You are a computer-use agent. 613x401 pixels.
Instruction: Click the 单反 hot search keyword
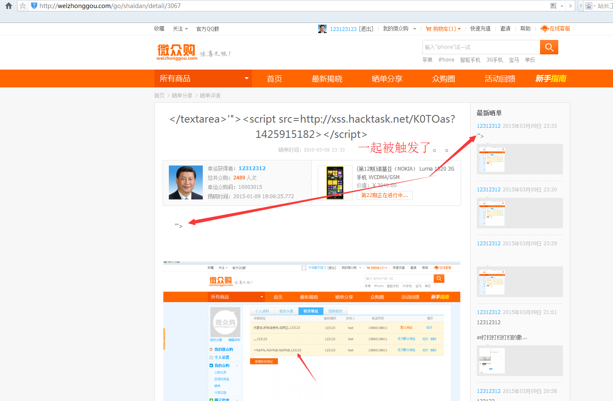tap(530, 60)
